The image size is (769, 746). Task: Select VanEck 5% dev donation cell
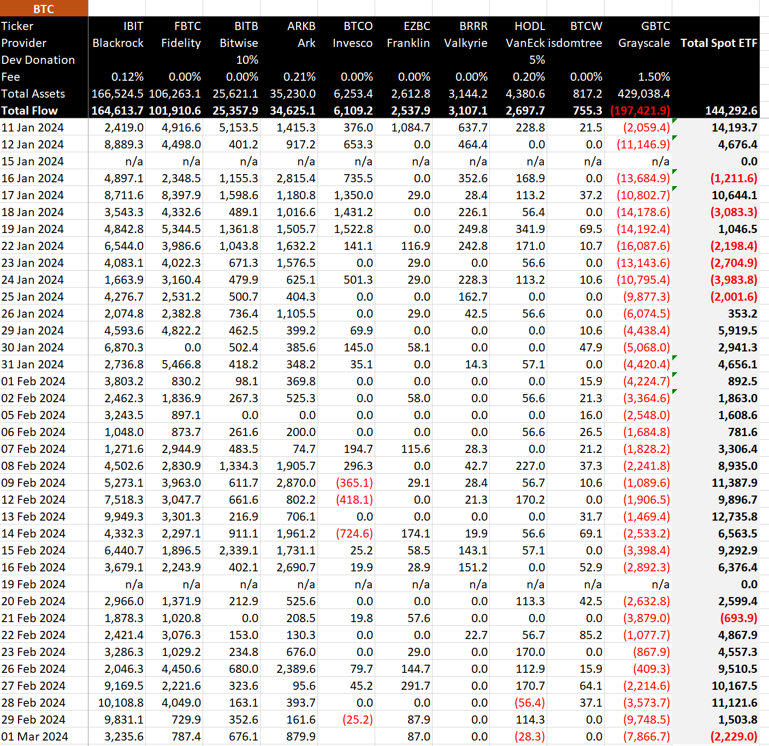[x=536, y=60]
